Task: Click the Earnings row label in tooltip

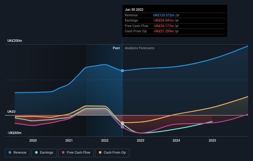Action: pyautogui.click(x=131, y=20)
